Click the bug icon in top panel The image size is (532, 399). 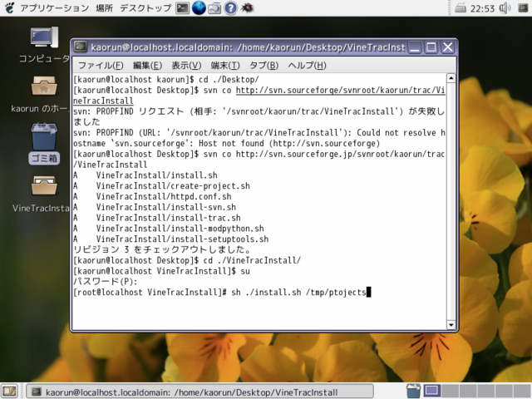247,7
